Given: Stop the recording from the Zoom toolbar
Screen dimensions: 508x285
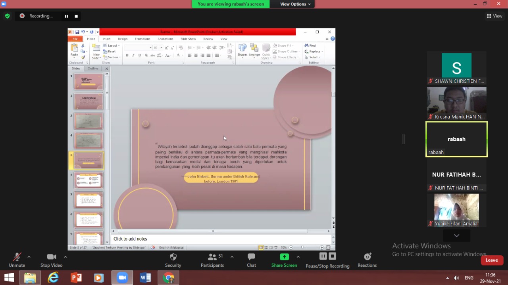Looking at the screenshot, I should pyautogui.click(x=333, y=256).
